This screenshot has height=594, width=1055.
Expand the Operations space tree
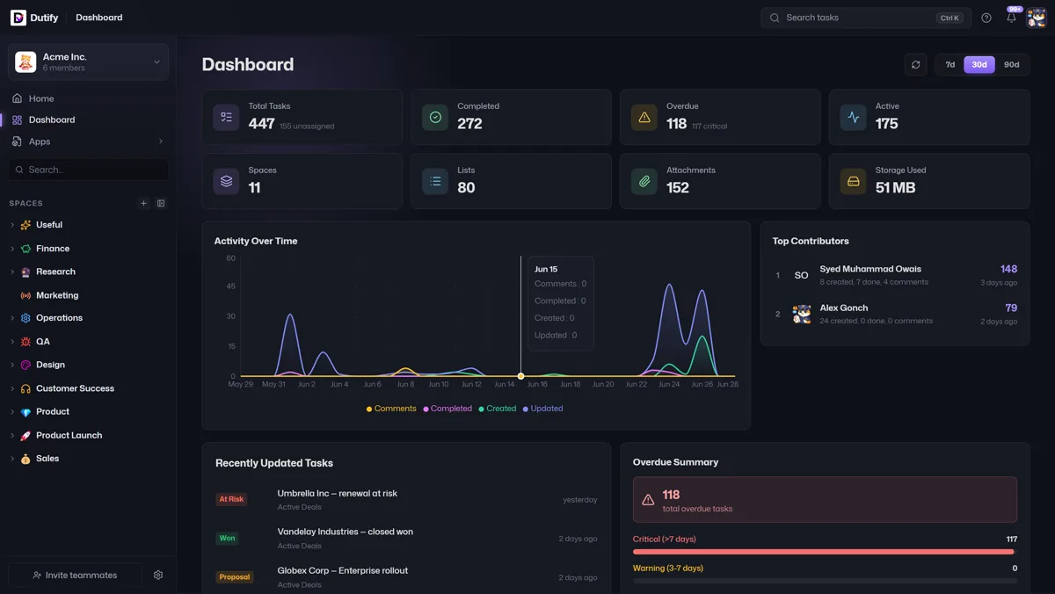(x=12, y=318)
